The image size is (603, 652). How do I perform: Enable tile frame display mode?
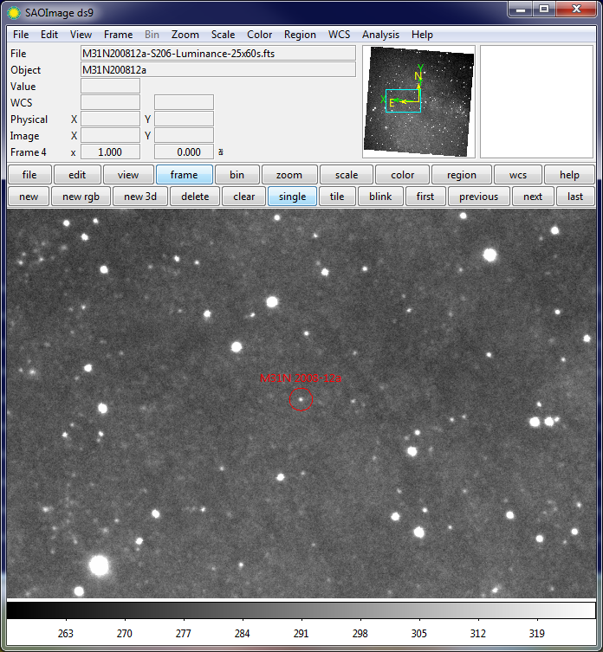(x=337, y=196)
